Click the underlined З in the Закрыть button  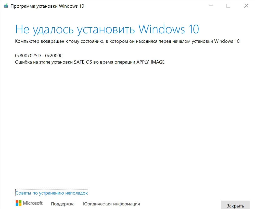coord(227,206)
